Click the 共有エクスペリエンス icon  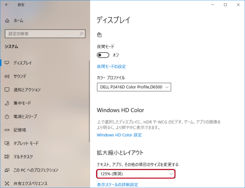pos(7,184)
